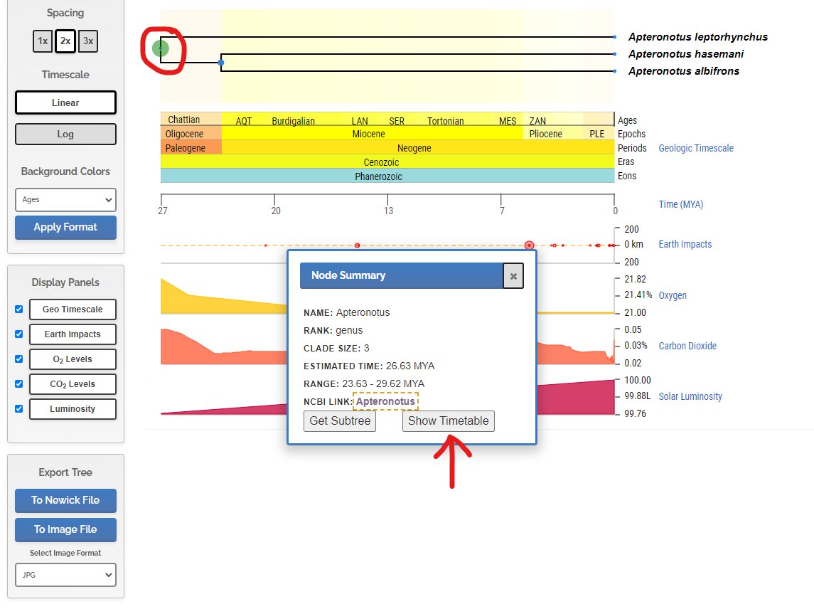814x614 pixels.
Task: Click the Apply Format button
Action: click(65, 228)
